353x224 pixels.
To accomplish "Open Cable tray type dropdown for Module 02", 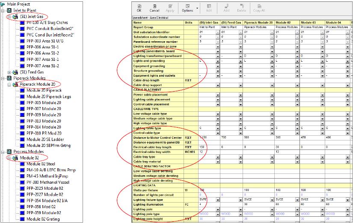I will [297, 157].
